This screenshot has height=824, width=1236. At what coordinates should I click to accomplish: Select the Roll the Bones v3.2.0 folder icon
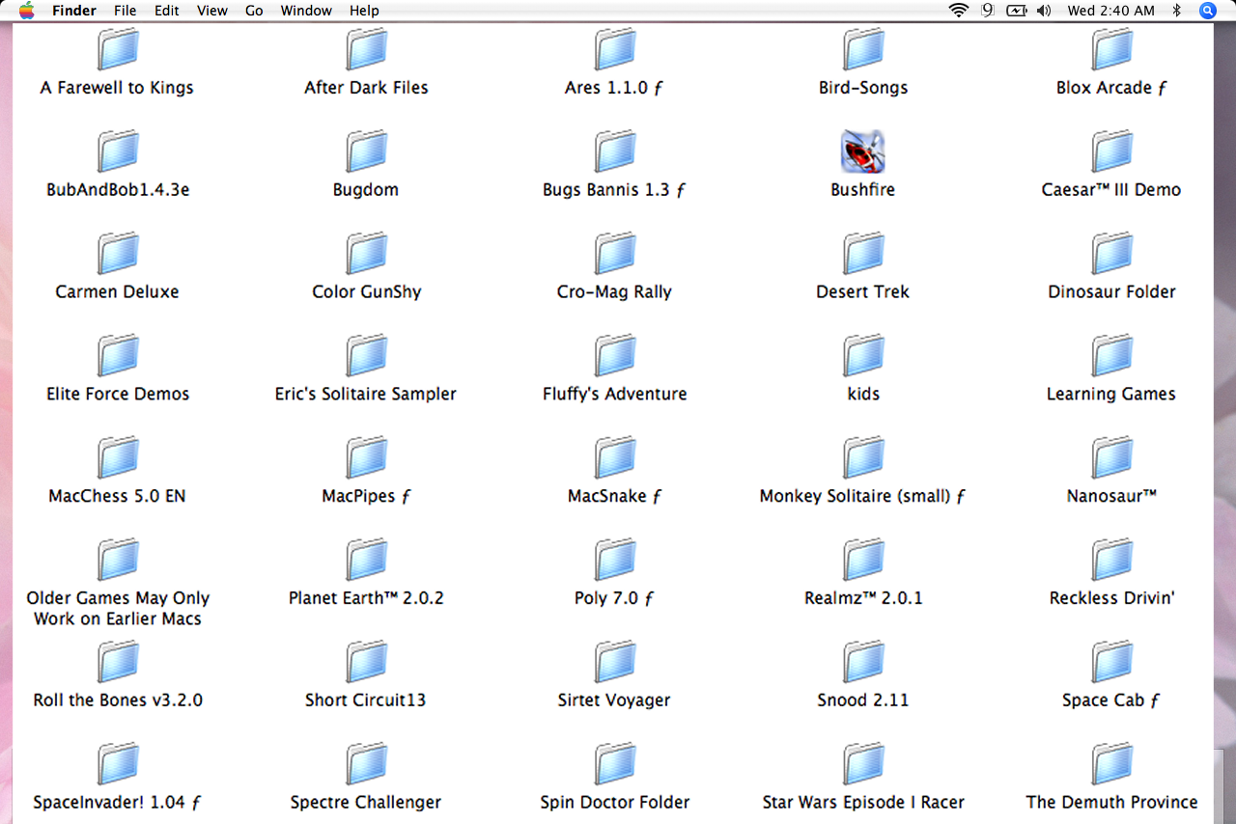[118, 662]
